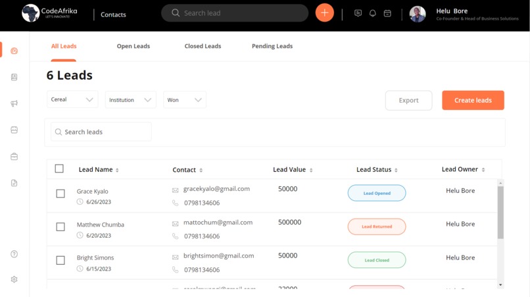Focus the Search leads input field
Screen dimensions: 530x297
[x=101, y=132]
